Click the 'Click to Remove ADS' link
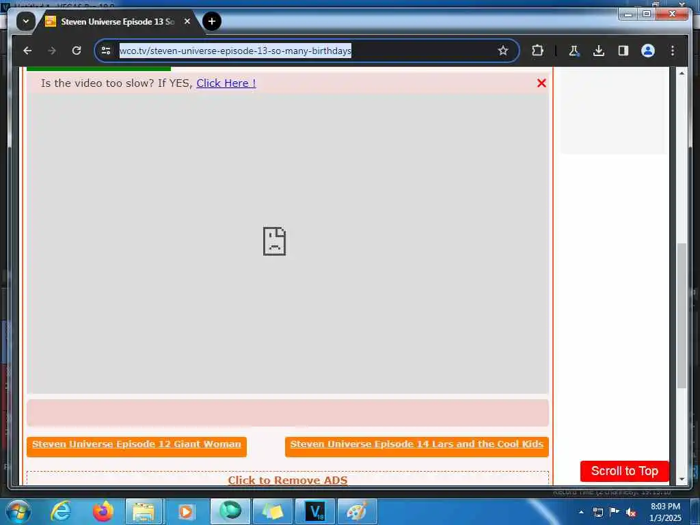This screenshot has width=700, height=525. [288, 480]
